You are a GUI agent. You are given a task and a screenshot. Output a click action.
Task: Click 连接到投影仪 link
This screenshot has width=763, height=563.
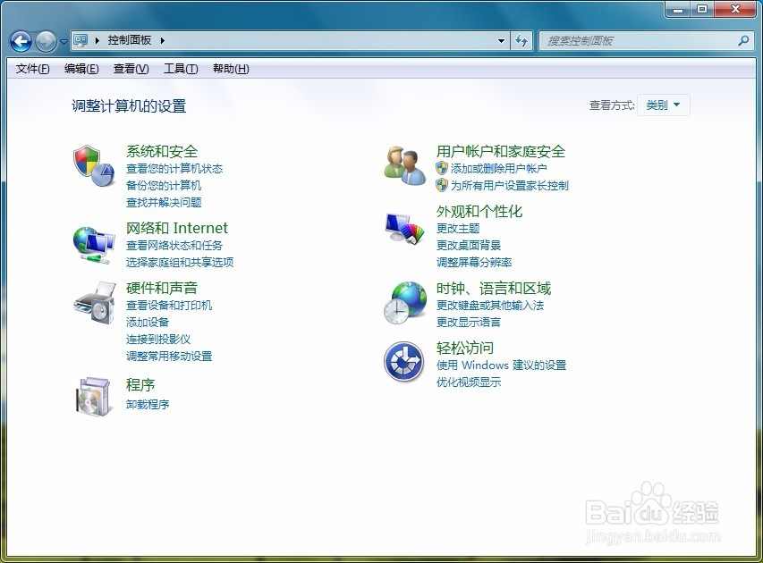(x=158, y=340)
